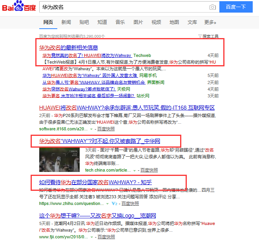Screen dimensions: 259x245
Task: Click the 百度一下 search button
Action: pos(236,7)
